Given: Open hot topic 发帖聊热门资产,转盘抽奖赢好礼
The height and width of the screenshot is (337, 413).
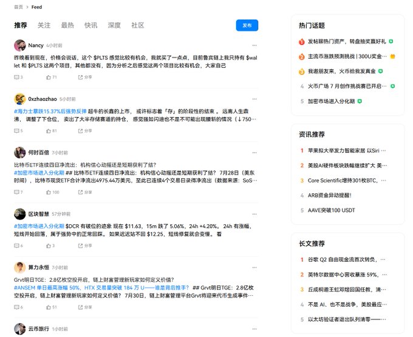Looking at the screenshot, I should (347, 42).
